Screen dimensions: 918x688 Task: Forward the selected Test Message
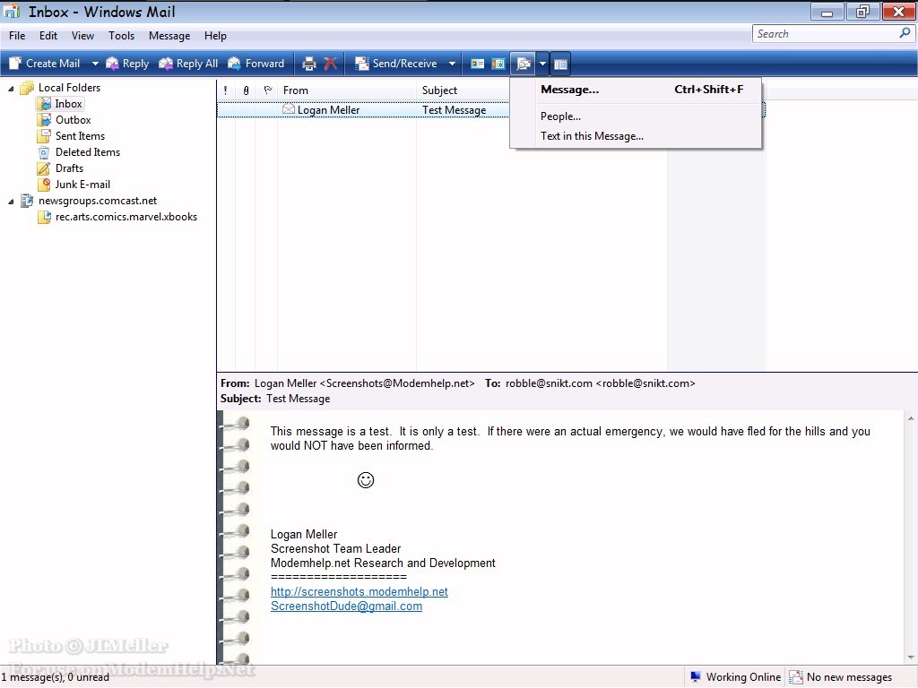(255, 64)
